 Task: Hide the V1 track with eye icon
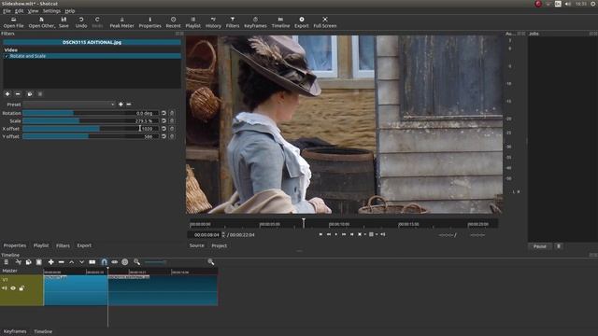point(13,288)
